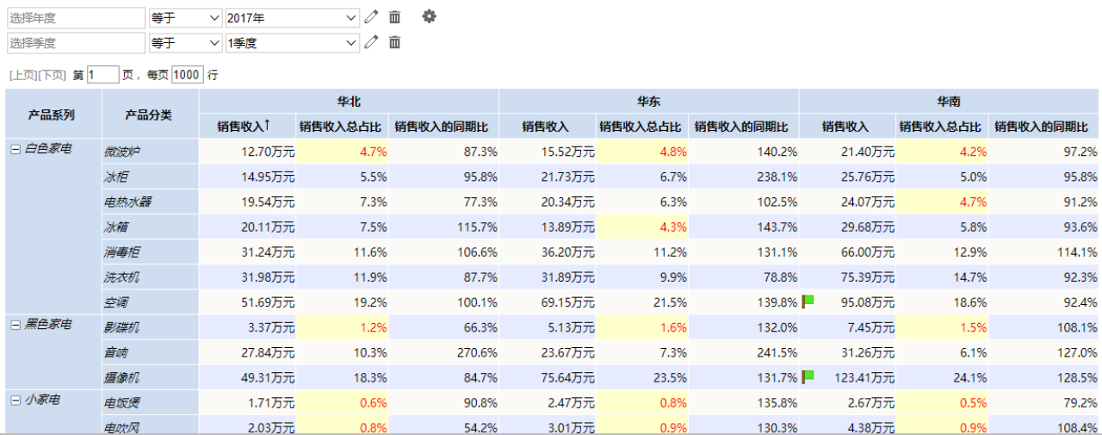Open the 等于 operator dropdown for year
The width and height of the screenshot is (1102, 435).
pos(185,17)
